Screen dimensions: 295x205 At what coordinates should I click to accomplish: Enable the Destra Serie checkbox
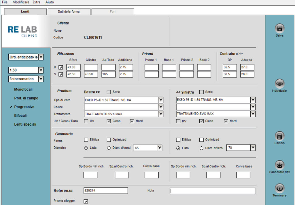tap(109, 92)
